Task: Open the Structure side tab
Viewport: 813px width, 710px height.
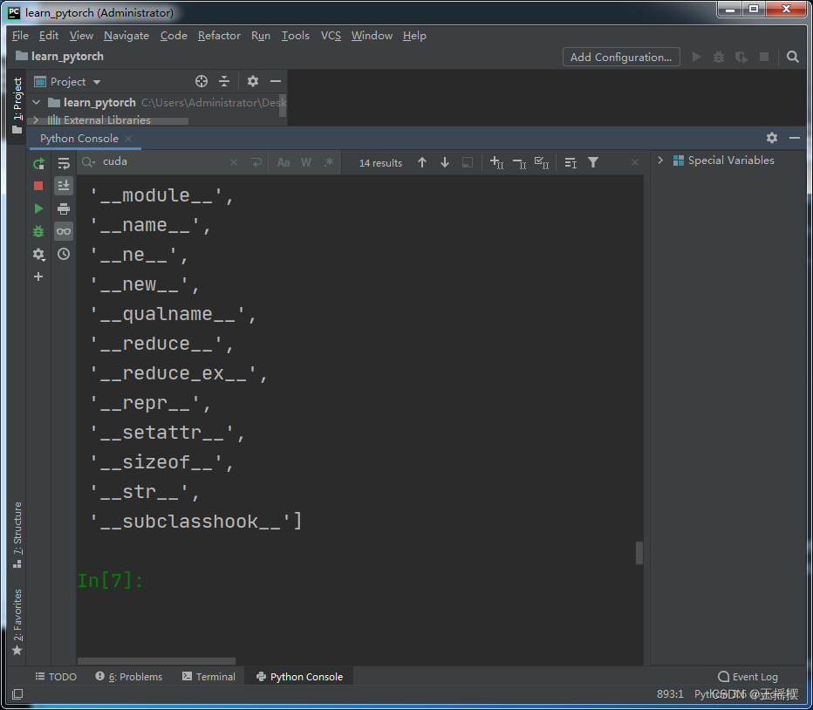Action: [x=17, y=534]
